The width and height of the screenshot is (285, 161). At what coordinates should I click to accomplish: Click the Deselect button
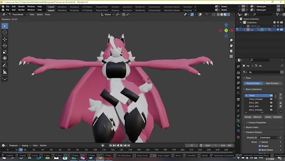277,117
